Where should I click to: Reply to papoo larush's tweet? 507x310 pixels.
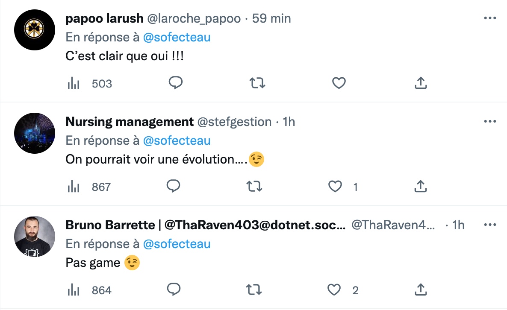click(175, 83)
